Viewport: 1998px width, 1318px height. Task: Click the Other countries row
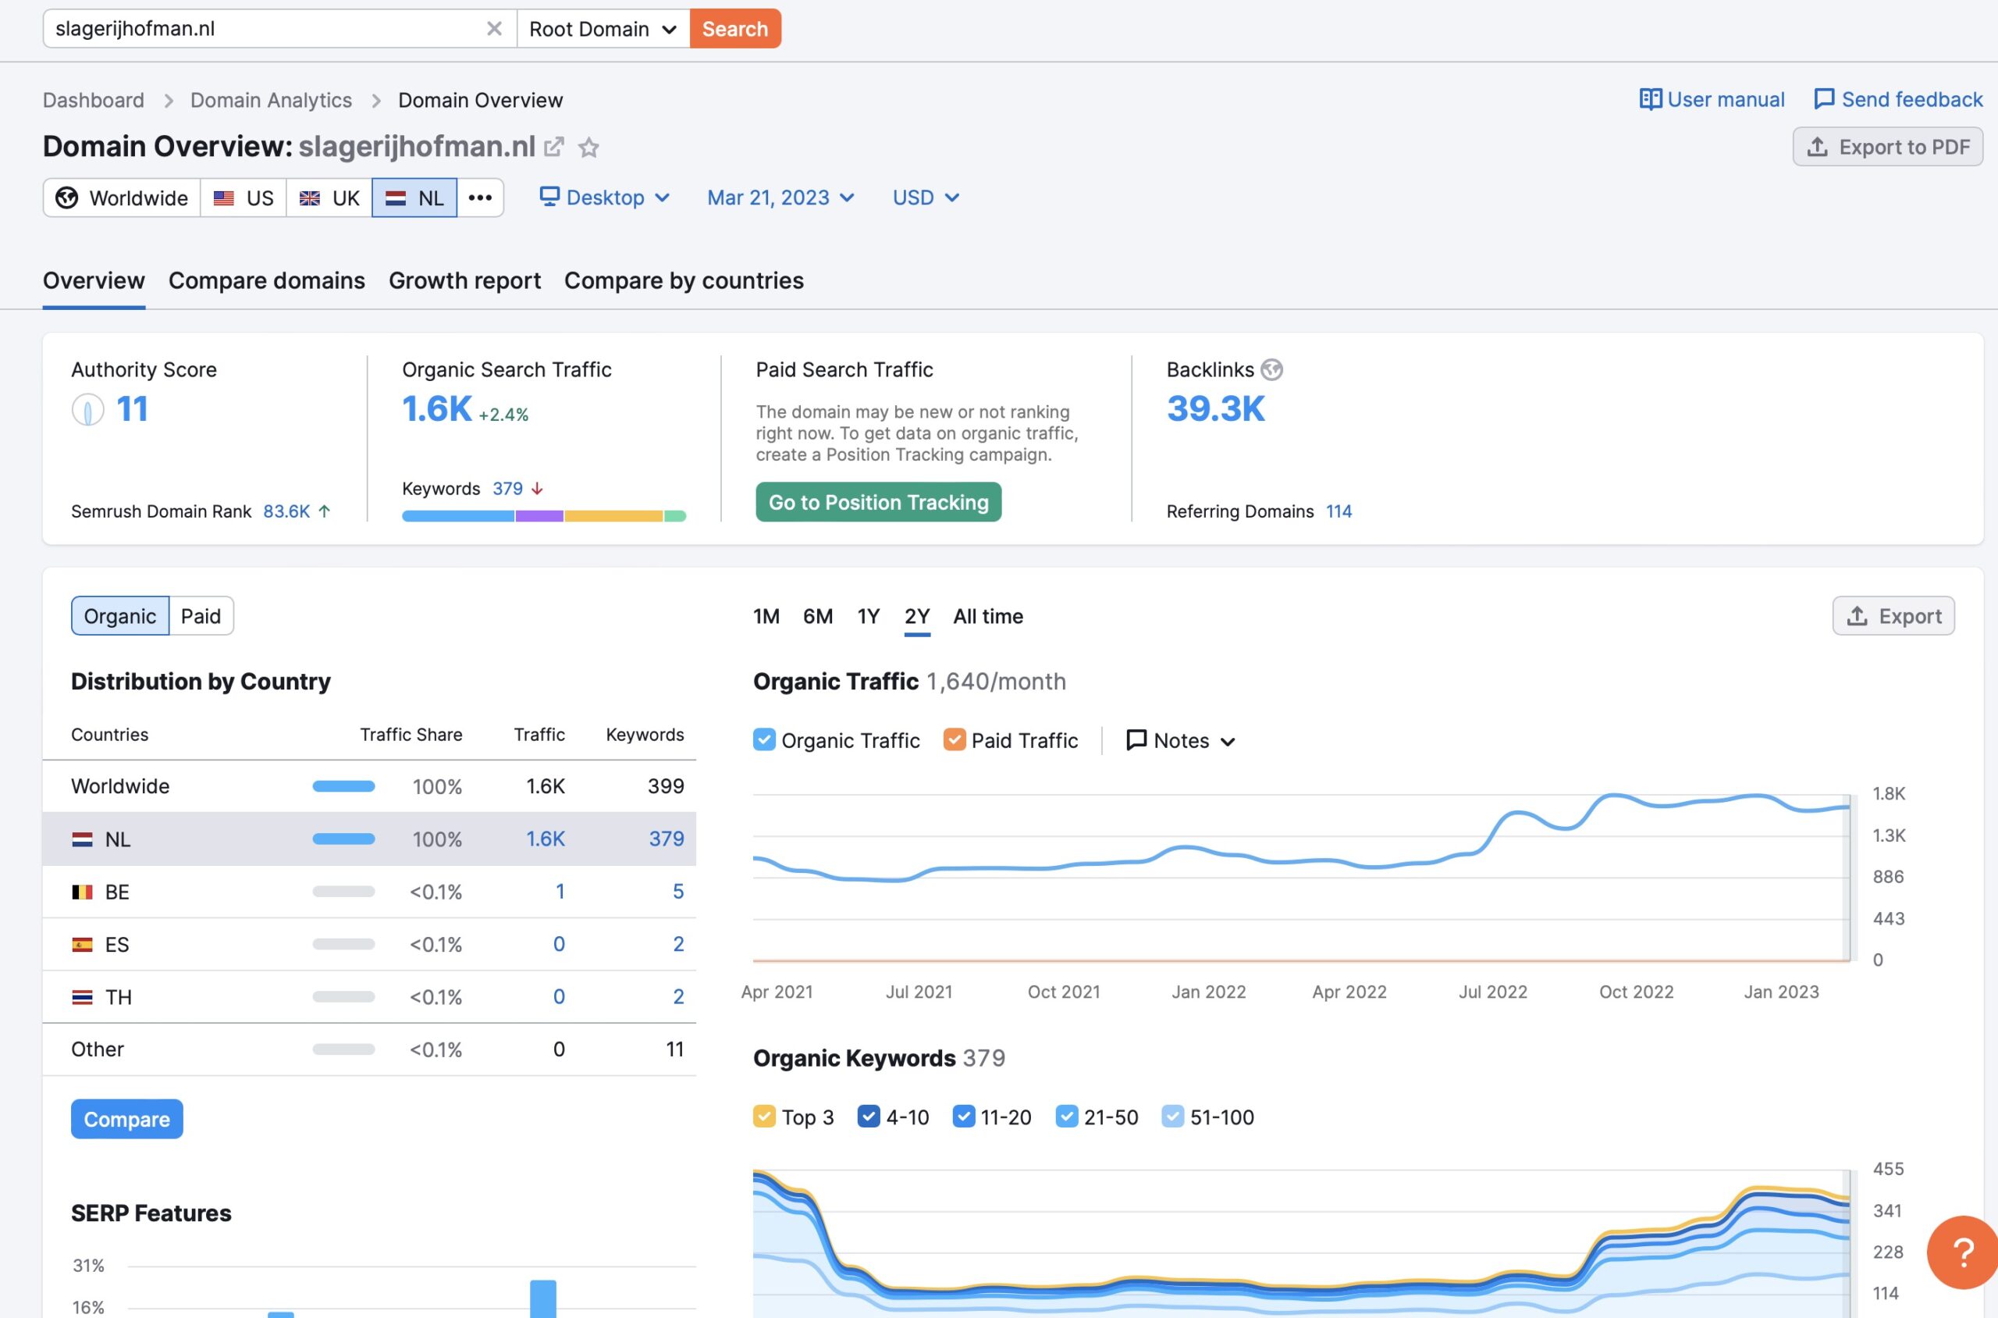[x=369, y=1049]
